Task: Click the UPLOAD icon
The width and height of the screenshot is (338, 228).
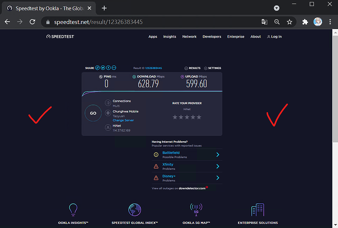Action: 182,77
